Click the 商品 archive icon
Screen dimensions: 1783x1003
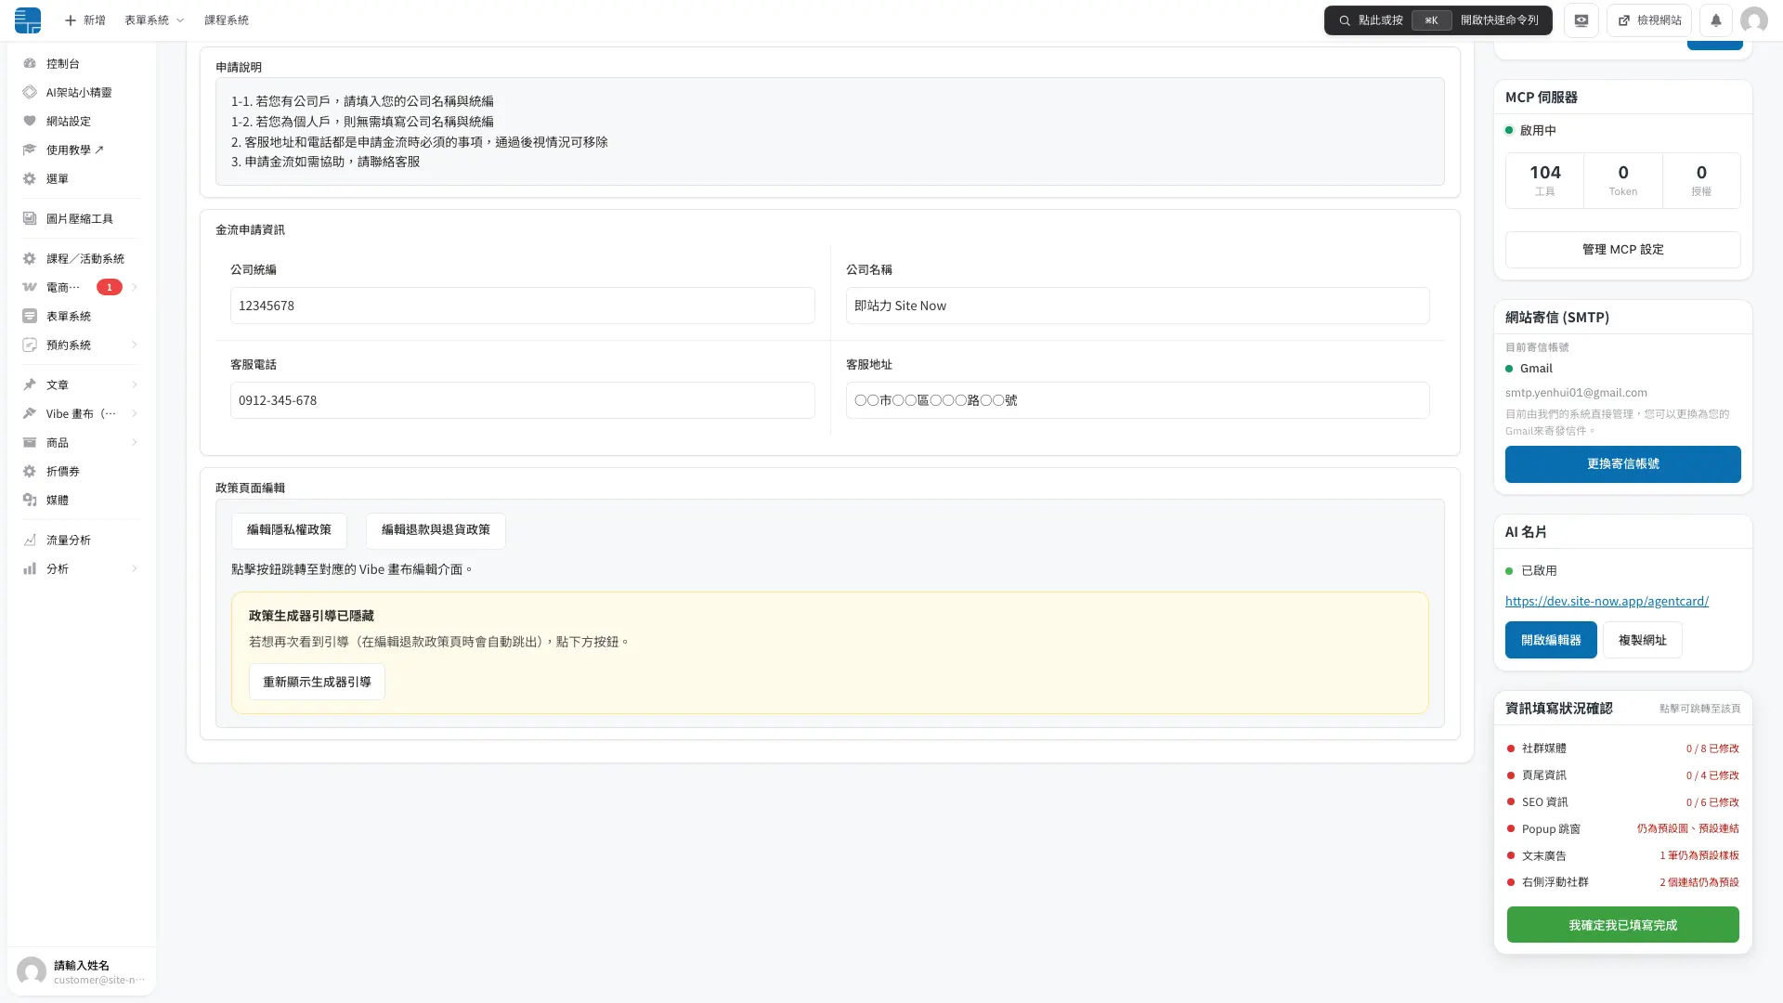[30, 443]
